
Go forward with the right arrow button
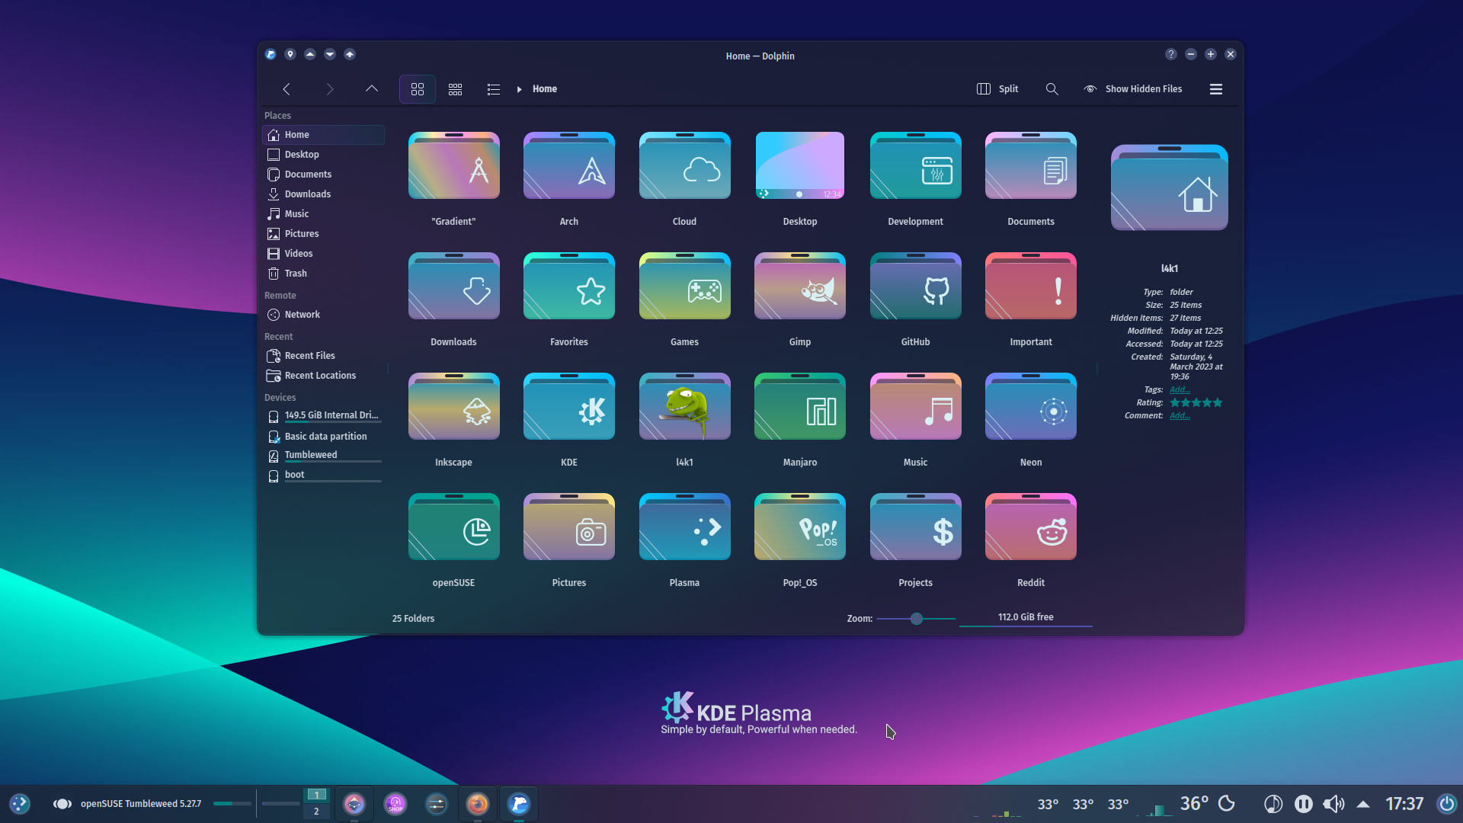[329, 89]
